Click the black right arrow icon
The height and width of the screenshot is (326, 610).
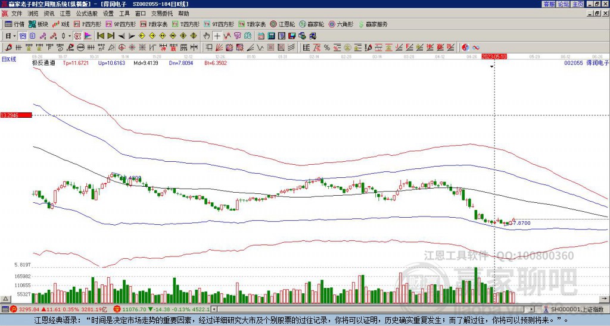coord(132,36)
